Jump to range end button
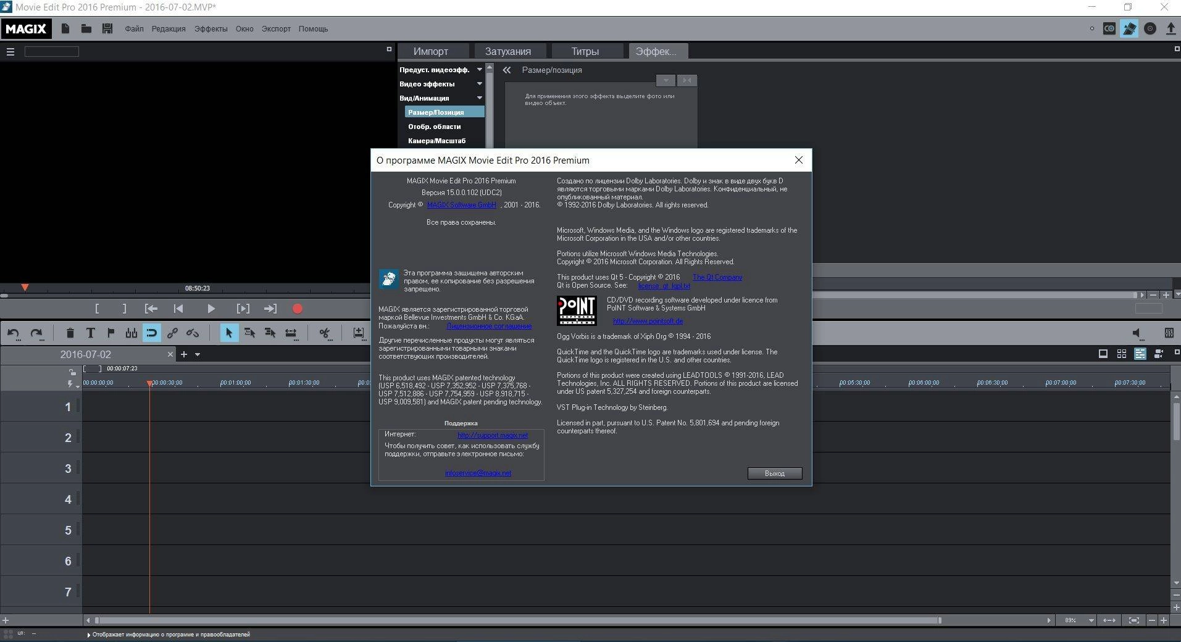 [270, 309]
